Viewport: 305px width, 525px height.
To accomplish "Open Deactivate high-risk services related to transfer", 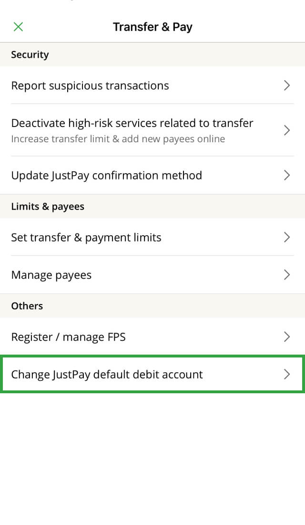I will tap(152, 130).
